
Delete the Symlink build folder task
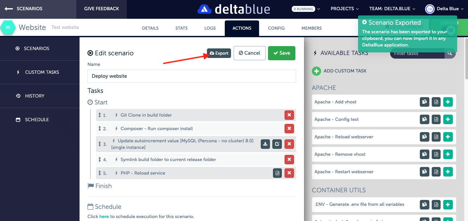pos(289,159)
